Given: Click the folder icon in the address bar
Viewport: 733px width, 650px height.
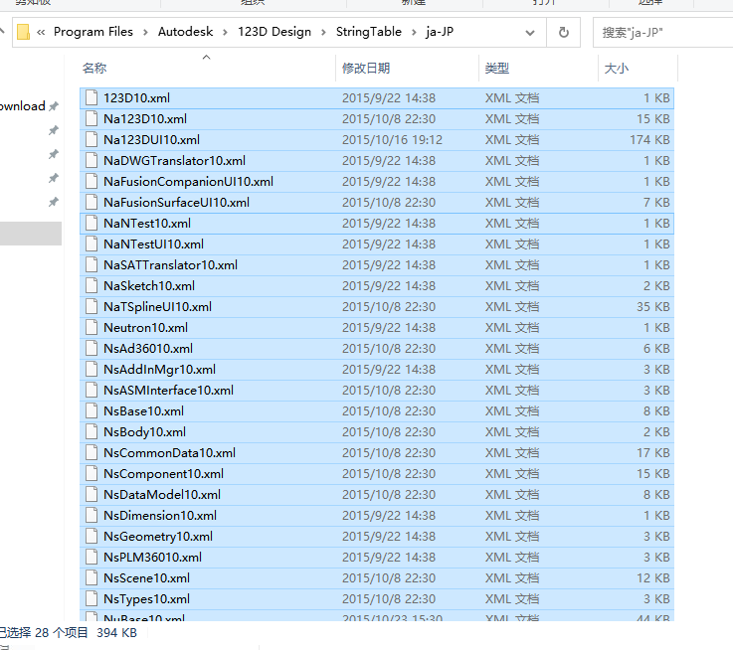Looking at the screenshot, I should pos(23,32).
